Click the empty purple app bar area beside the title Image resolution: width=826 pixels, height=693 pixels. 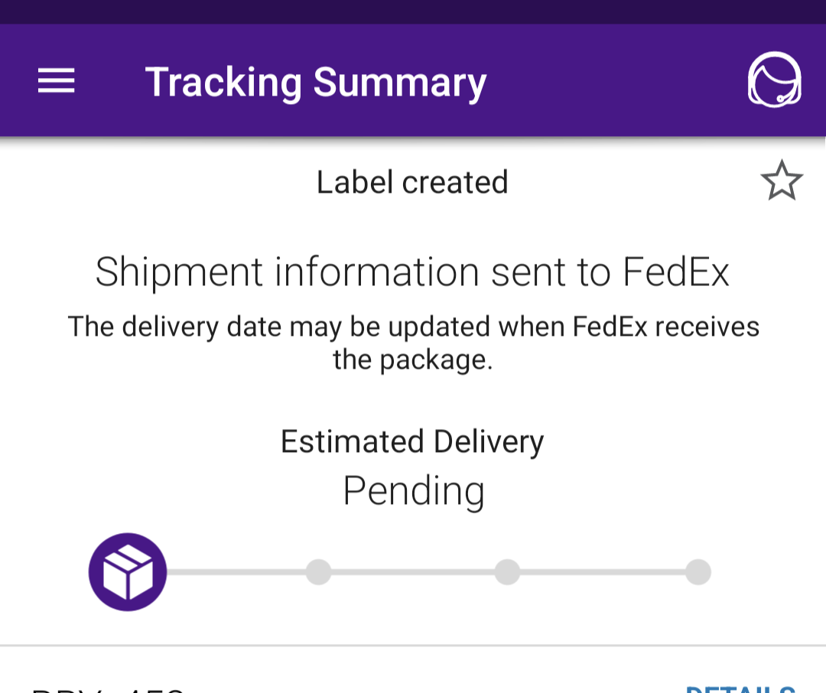coord(616,80)
